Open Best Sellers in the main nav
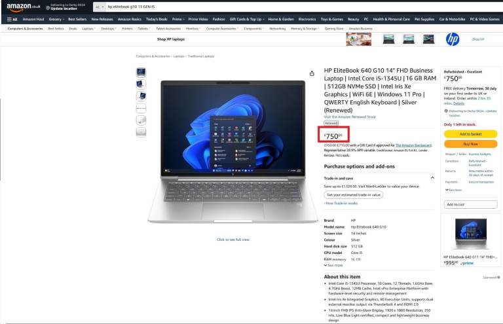 (x=77, y=19)
